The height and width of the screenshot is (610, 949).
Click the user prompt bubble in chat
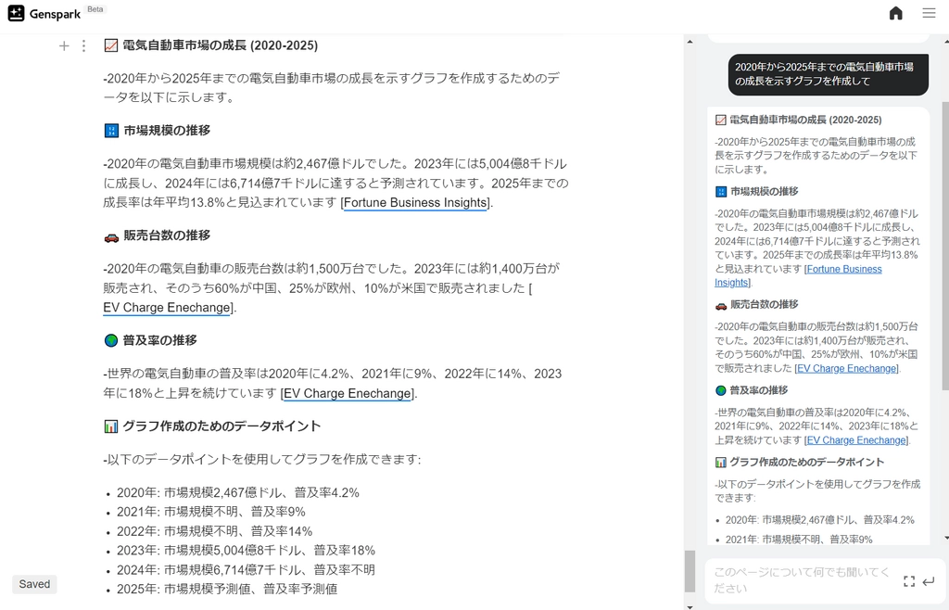[828, 74]
